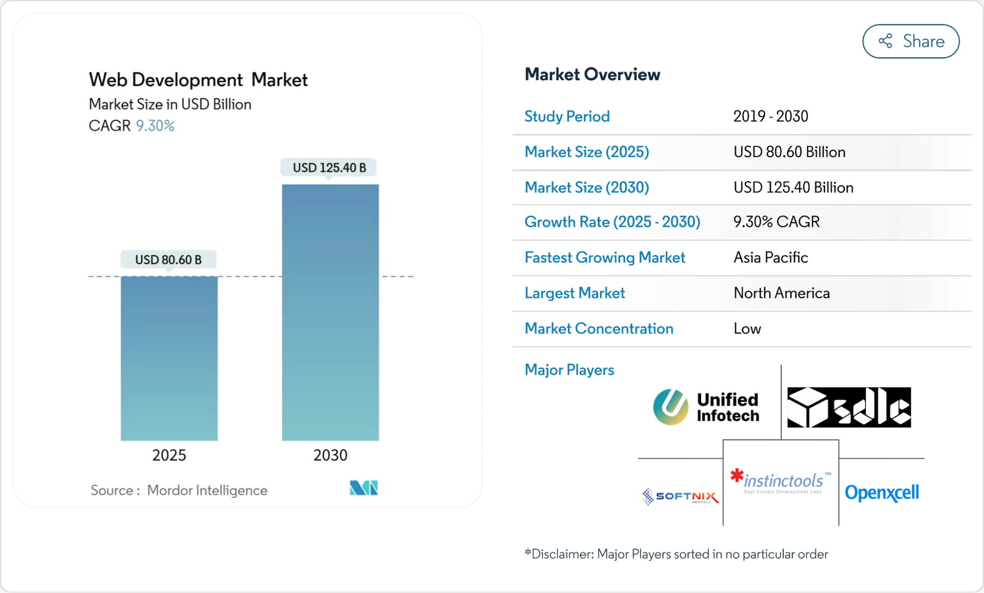Click the Market Overview heading

click(593, 74)
